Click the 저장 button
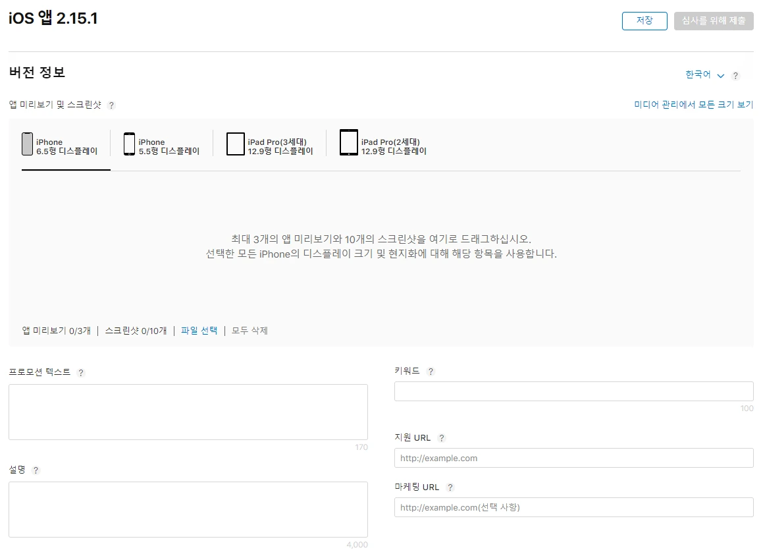The image size is (763, 556). click(645, 21)
